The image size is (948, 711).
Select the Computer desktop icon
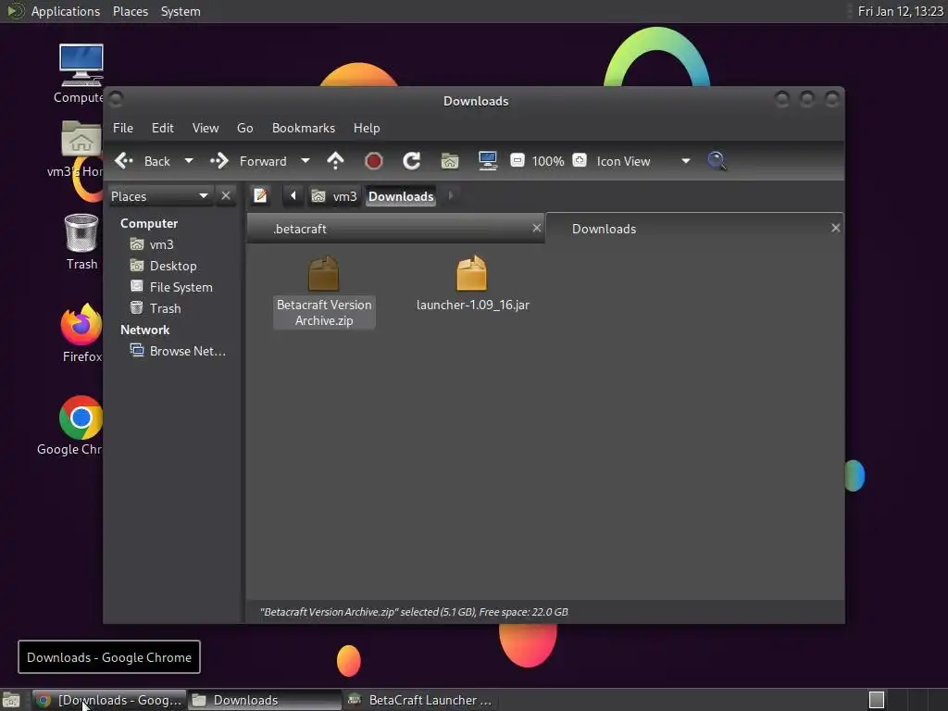[81, 74]
